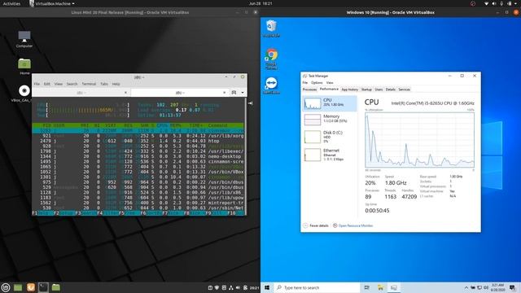The height and width of the screenshot is (293, 521).
Task: Switch to Details tab in Task Manager
Action: (391, 90)
